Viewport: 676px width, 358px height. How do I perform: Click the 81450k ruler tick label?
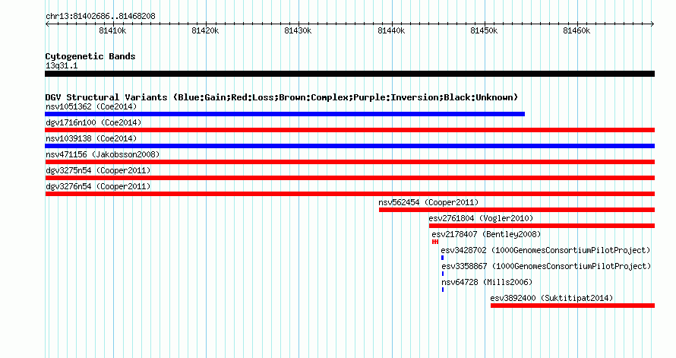point(484,30)
